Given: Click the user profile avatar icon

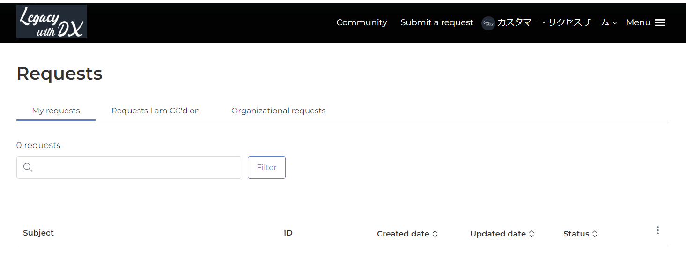Looking at the screenshot, I should point(488,23).
